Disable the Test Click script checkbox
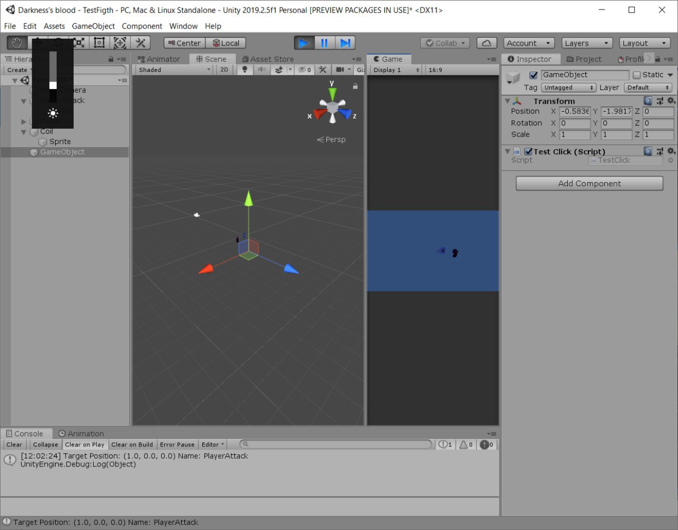The width and height of the screenshot is (678, 530). 528,151
